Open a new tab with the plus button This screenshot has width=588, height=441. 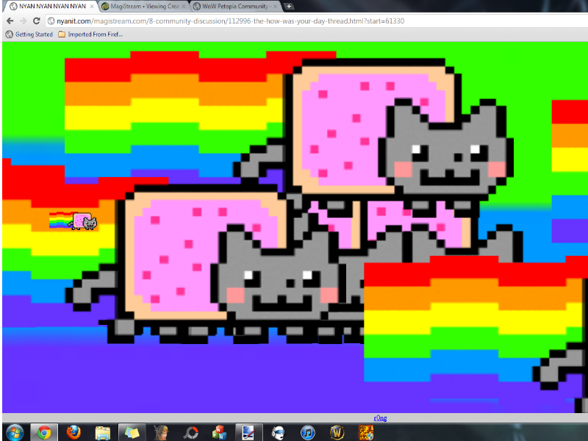click(x=289, y=7)
